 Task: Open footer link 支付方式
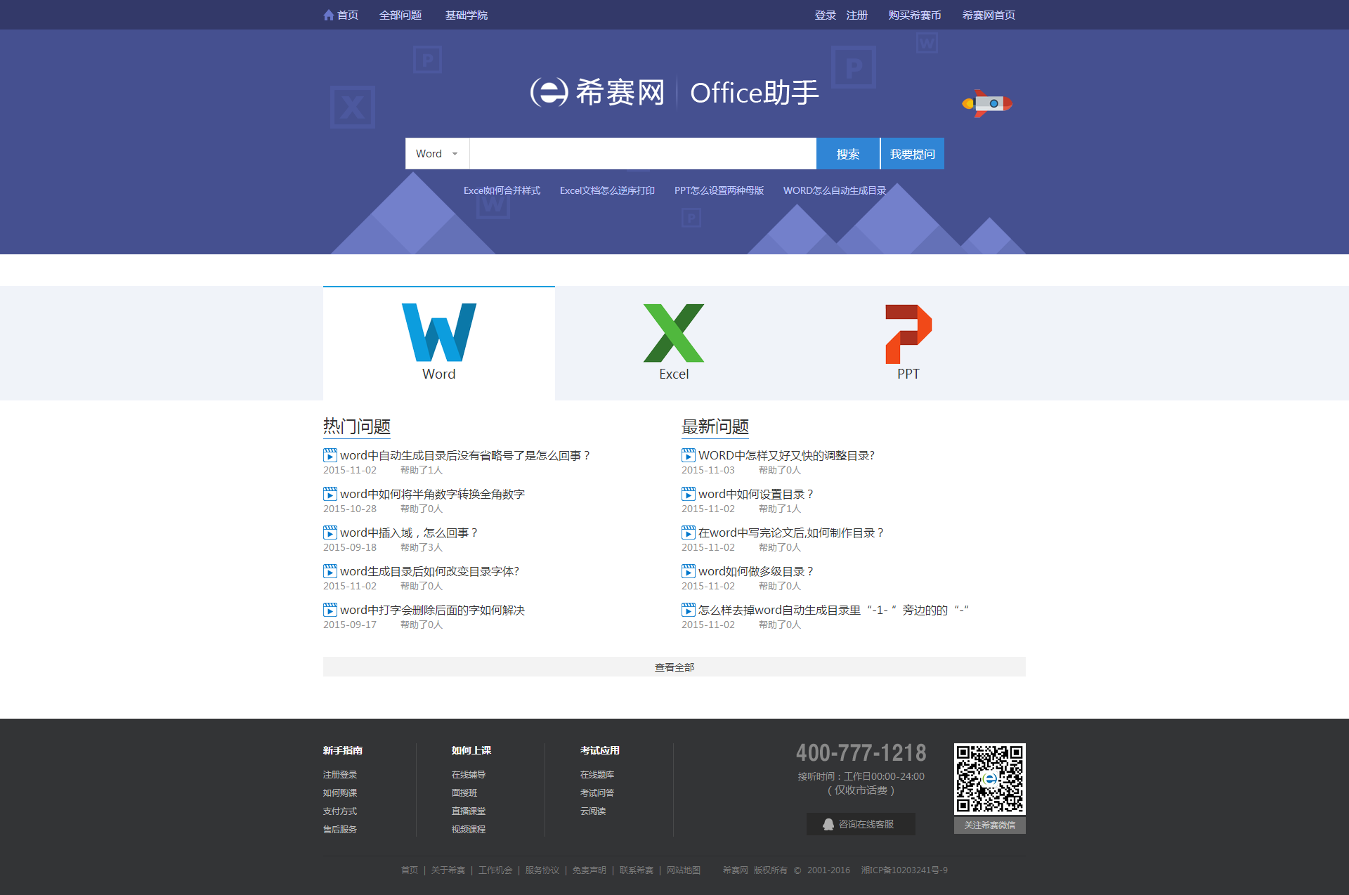[x=340, y=811]
